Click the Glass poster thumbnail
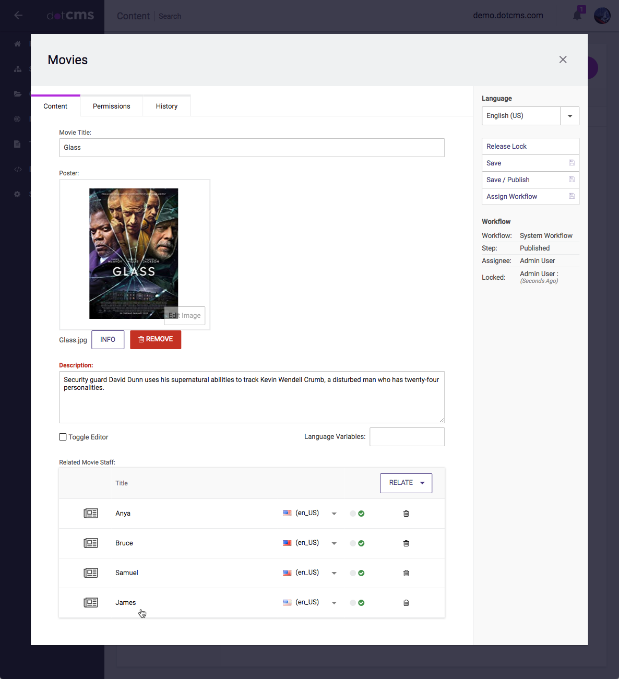The width and height of the screenshot is (619, 679). [x=134, y=253]
